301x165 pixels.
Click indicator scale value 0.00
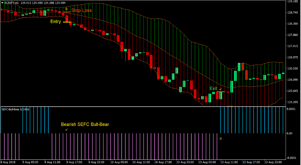[x=290, y=133]
